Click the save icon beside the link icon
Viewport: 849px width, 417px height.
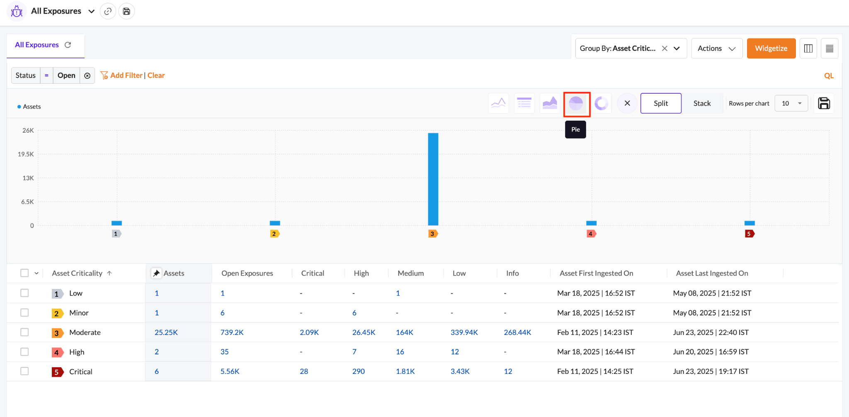[x=126, y=11]
